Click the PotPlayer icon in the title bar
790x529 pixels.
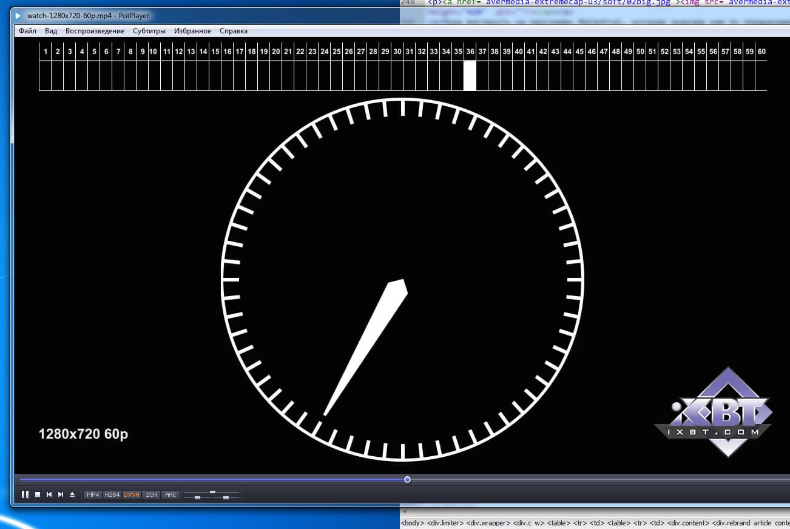[19, 15]
